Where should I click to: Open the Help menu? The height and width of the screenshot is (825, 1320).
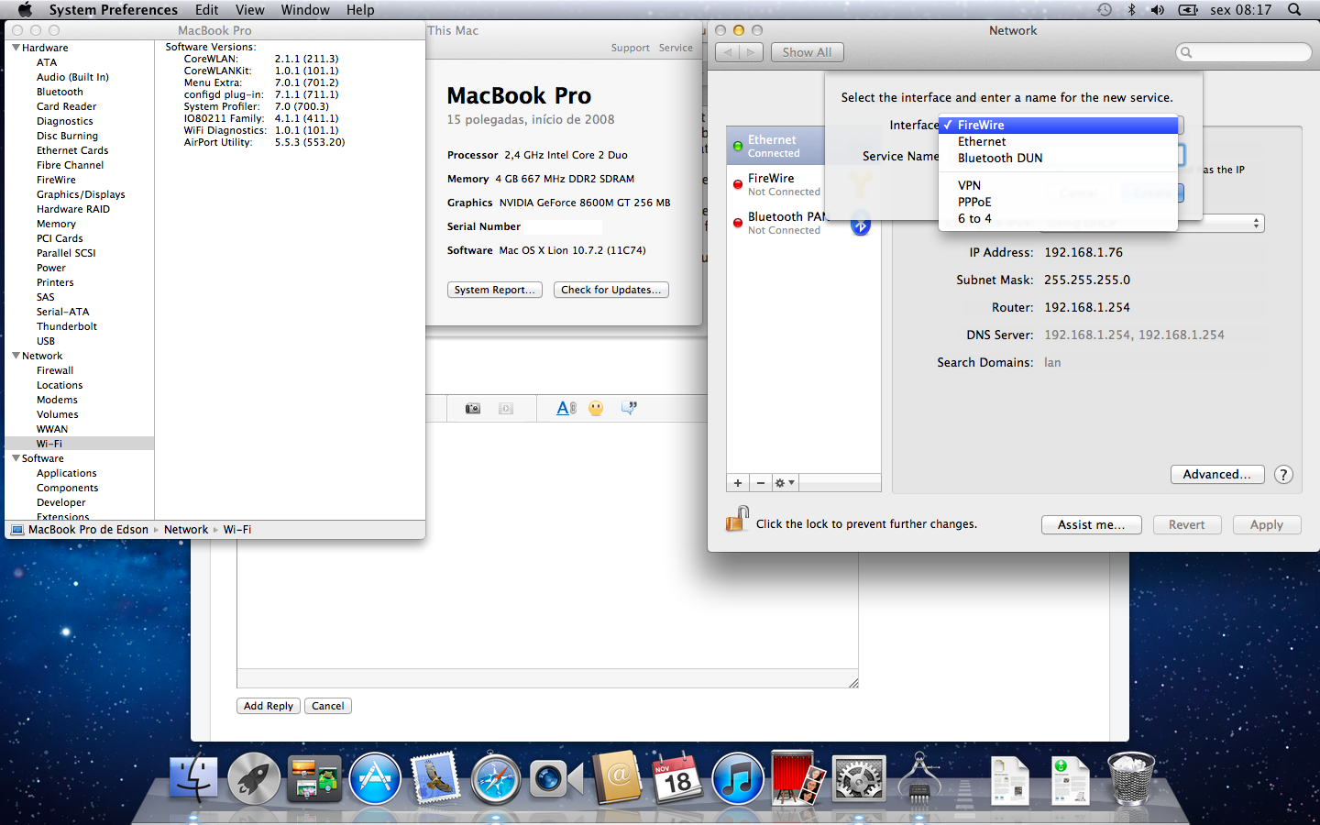[x=360, y=10]
